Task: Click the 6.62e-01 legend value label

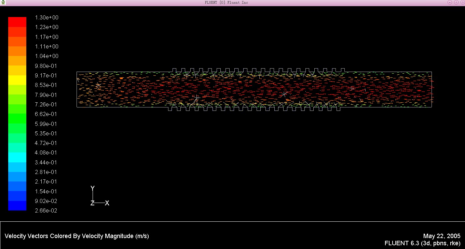Action: [46, 114]
